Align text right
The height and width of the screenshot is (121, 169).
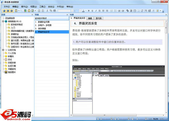(x=107, y=11)
